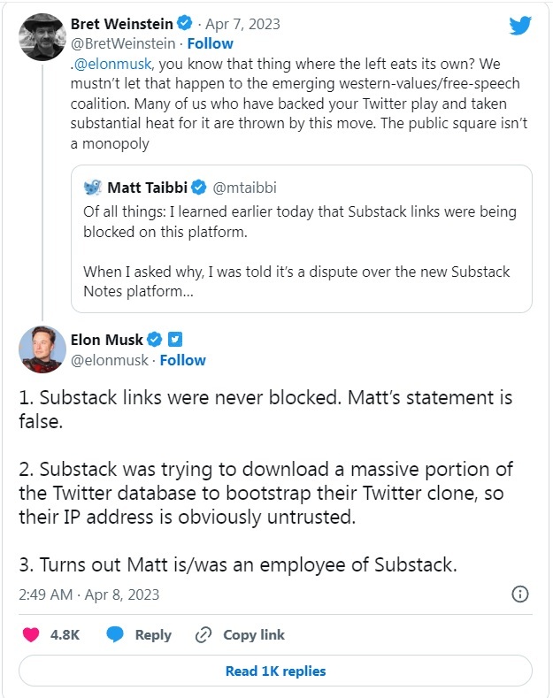Click the Copy link text
This screenshot has height=698, width=553.
(x=253, y=634)
